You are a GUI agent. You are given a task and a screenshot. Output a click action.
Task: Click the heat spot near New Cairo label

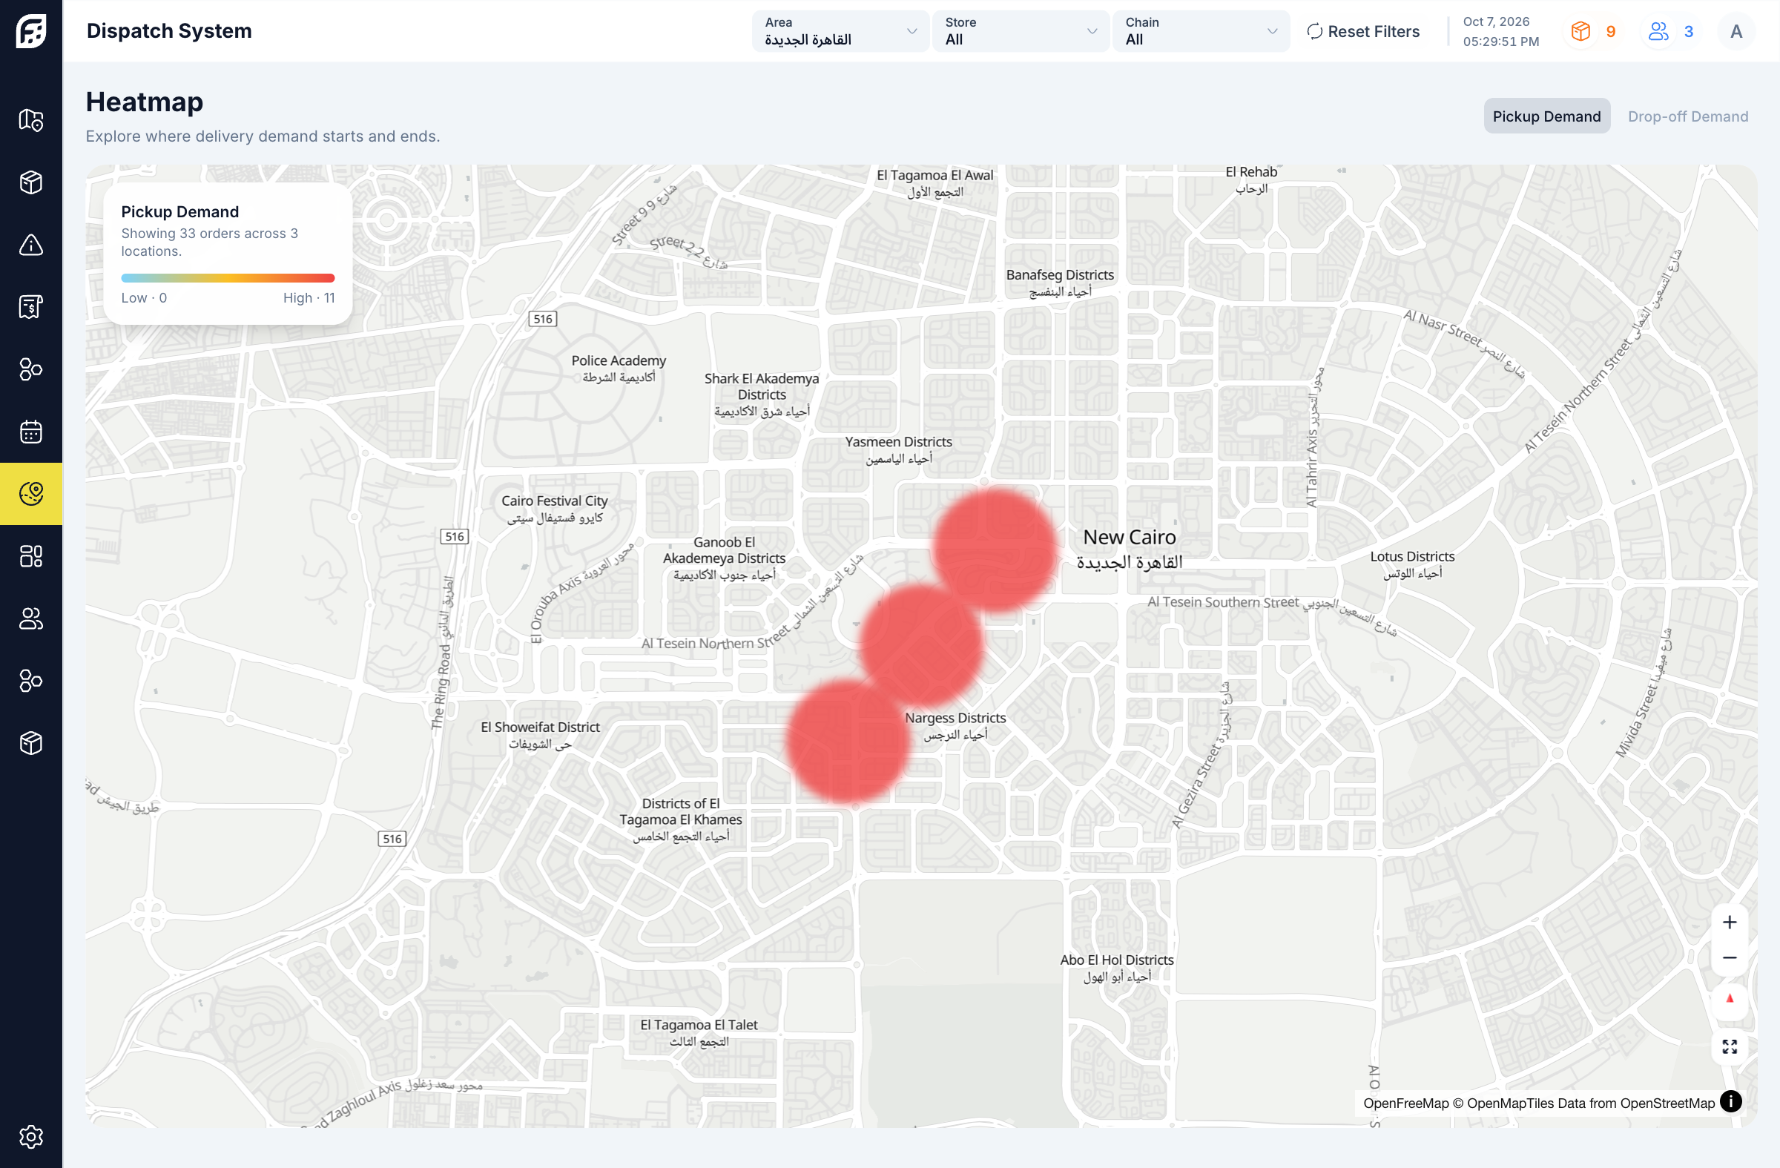(994, 550)
